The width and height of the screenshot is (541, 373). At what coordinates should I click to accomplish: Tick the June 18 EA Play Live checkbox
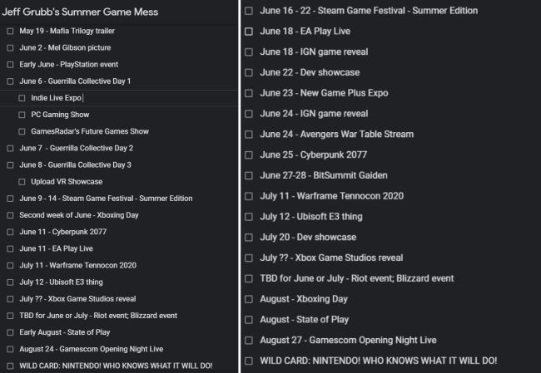tap(248, 32)
